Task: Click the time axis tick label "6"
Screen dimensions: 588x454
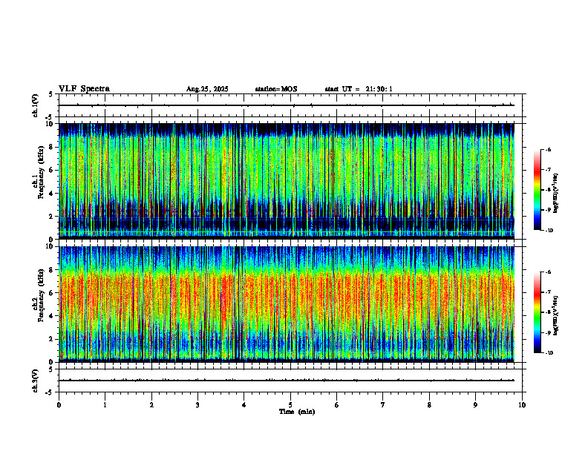Action: click(x=337, y=405)
